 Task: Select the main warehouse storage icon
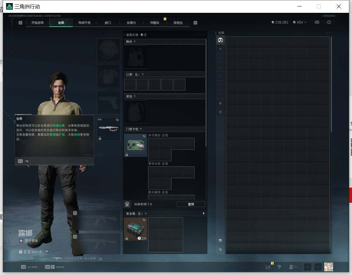click(x=220, y=40)
